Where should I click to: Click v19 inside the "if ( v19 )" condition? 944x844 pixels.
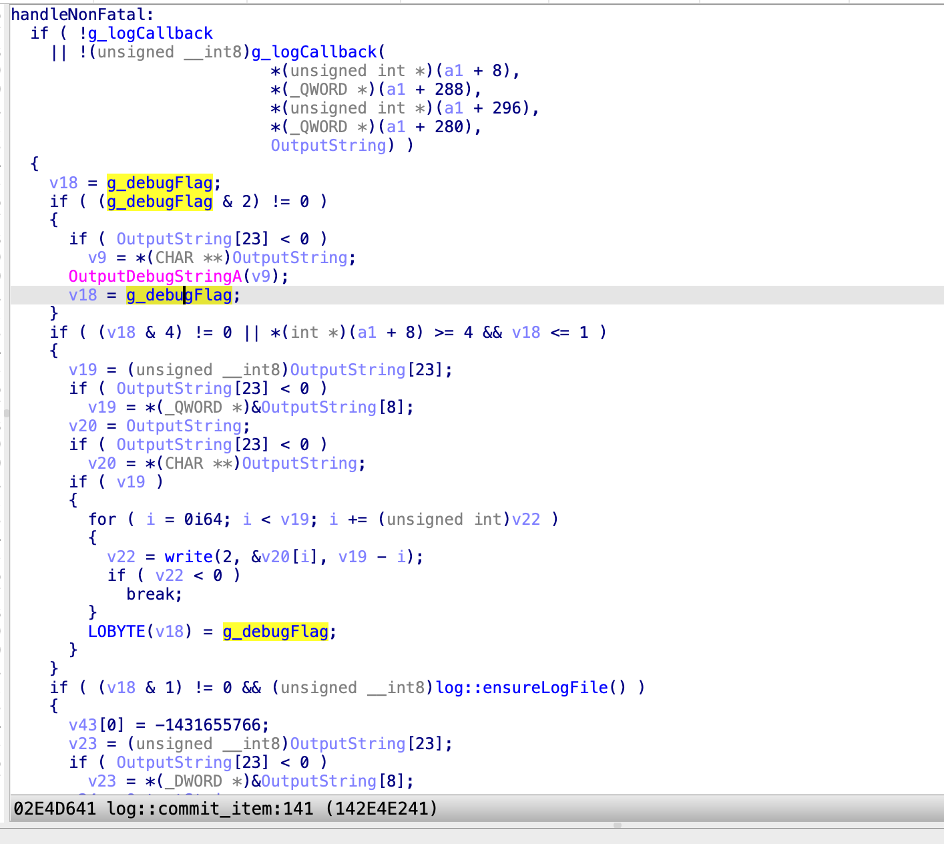click(131, 482)
